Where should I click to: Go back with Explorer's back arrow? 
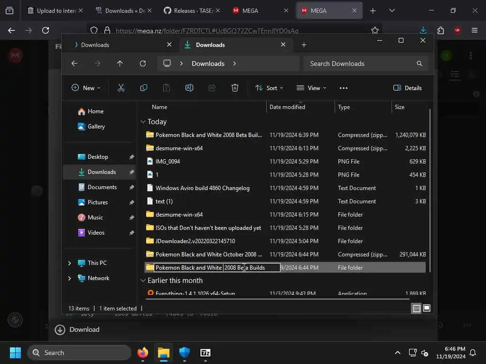75,64
